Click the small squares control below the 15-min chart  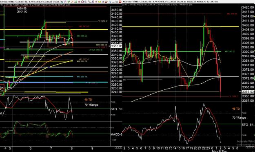tap(250, 147)
